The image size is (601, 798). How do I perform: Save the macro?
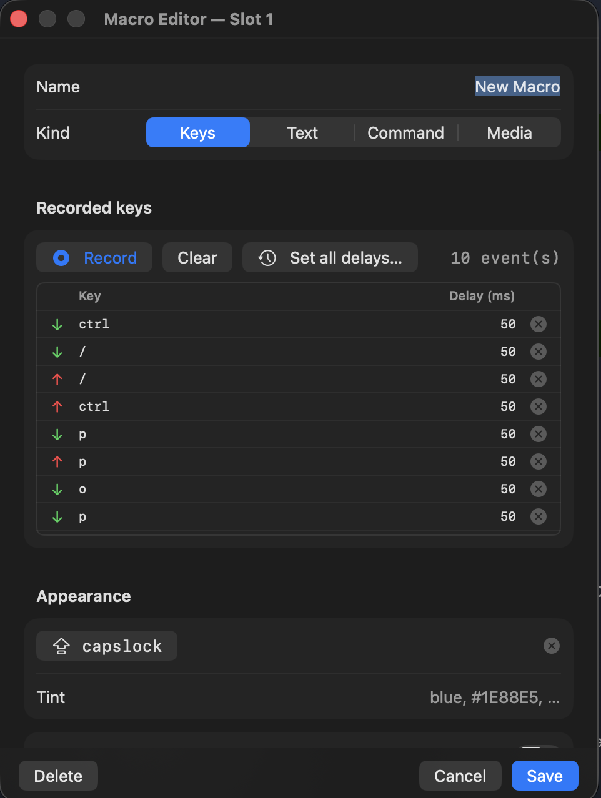[x=545, y=776]
